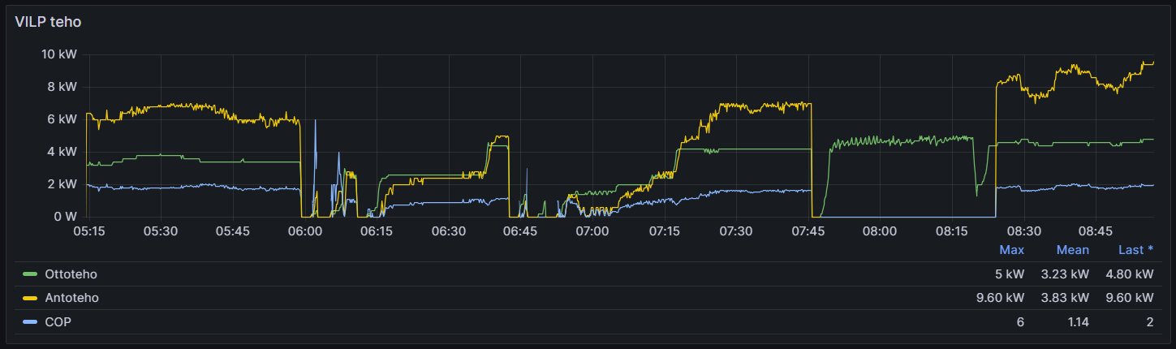Open the blue COP color swatch
Viewport: 1176px width, 349px height.
[31, 322]
